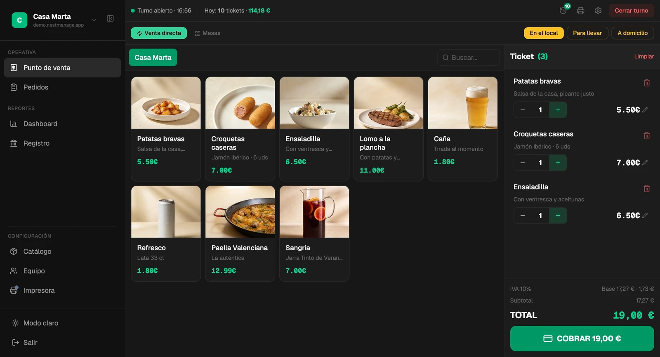The height and width of the screenshot is (357, 660).
Task: Open shift history clock icon with badge 10
Action: point(563,10)
